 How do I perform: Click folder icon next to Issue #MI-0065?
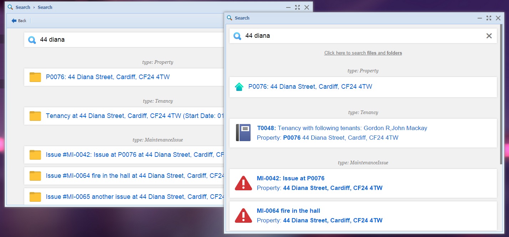pos(35,197)
